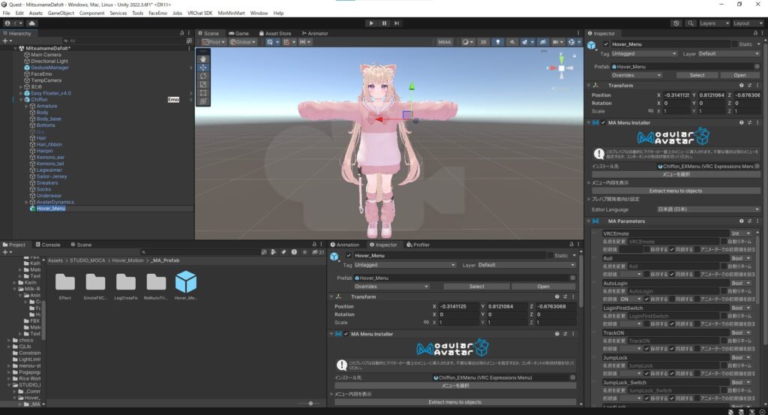768x415 pixels.
Task: Click the Extract menu to objects button
Action: 675,191
